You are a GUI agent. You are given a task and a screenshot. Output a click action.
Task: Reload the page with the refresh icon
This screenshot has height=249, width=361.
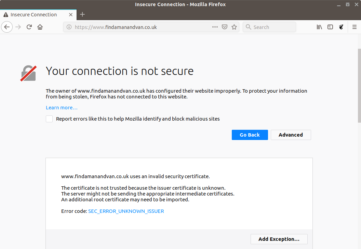[x=29, y=27]
